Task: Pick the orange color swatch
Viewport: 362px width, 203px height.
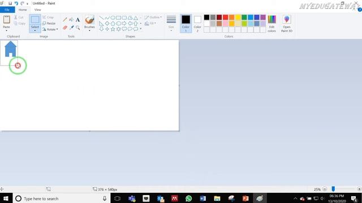Action: click(231, 17)
